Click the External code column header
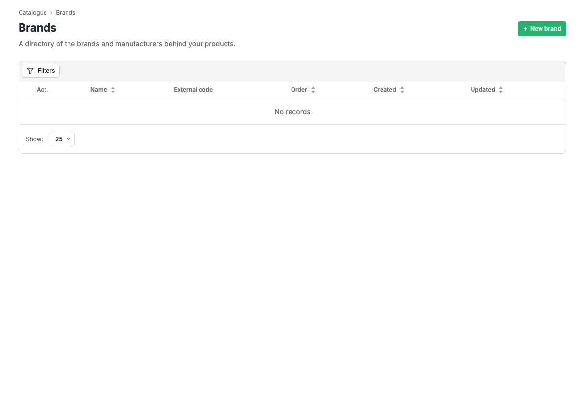Viewport: 585px width, 414px height. 193,90
